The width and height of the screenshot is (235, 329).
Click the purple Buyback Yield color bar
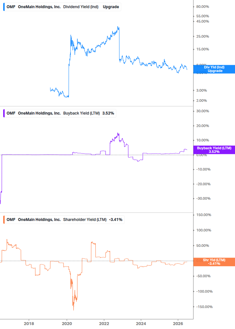point(4,113)
